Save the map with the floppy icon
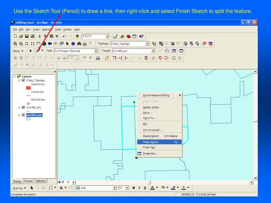The width and height of the screenshot is (271, 203). [27, 36]
